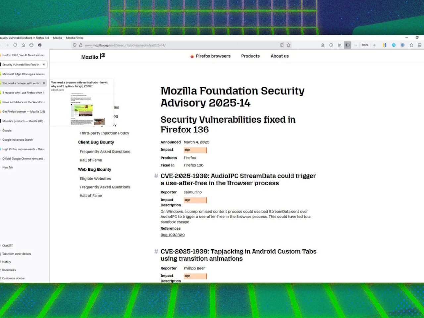Open the history clock toolbar icon
Viewport: 424px width, 318px height.
pyautogui.click(x=331, y=45)
